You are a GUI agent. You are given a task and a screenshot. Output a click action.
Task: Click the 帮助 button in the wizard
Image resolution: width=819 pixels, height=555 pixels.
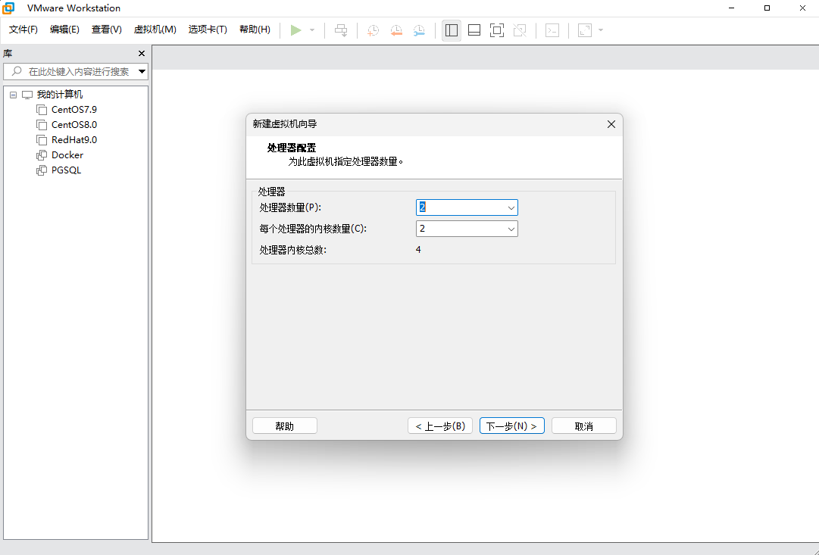tap(285, 426)
